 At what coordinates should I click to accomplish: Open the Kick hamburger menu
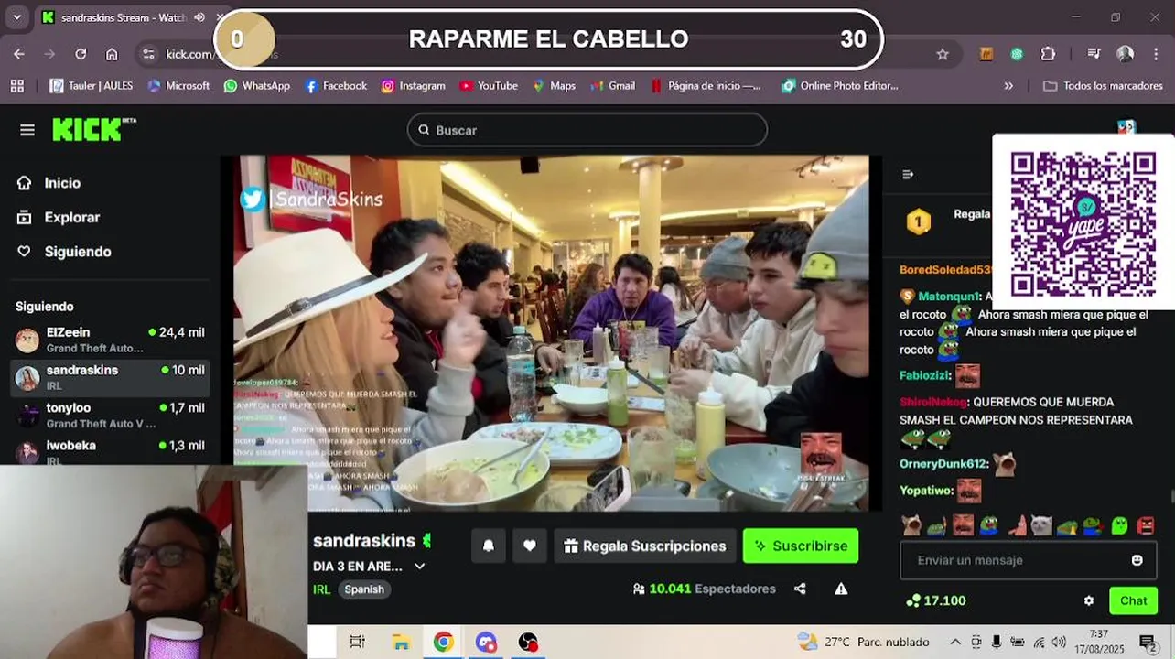(x=27, y=130)
